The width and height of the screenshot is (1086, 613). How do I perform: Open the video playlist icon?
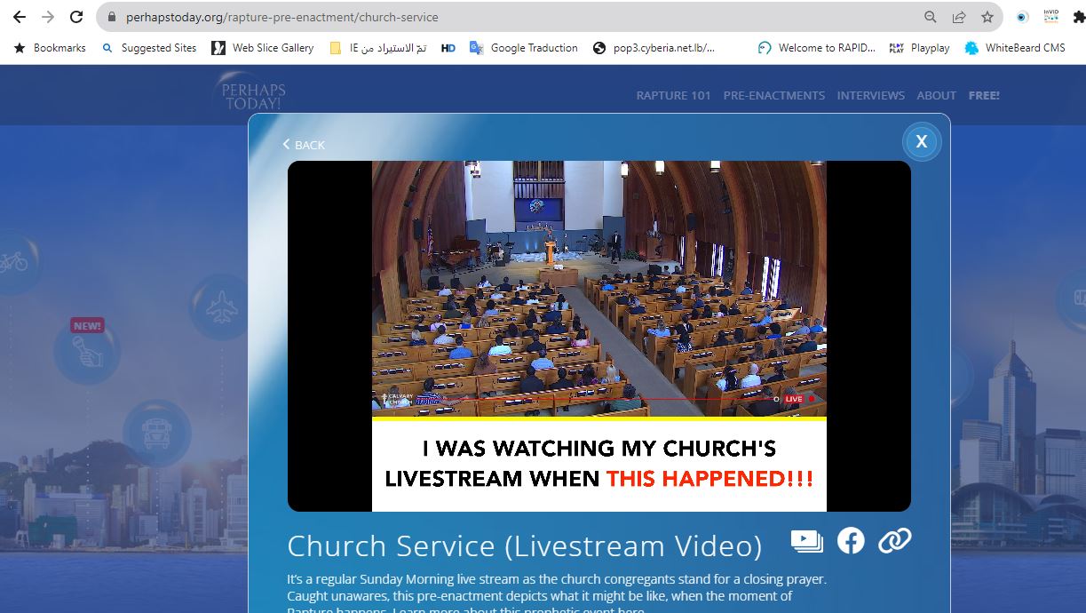pos(806,540)
